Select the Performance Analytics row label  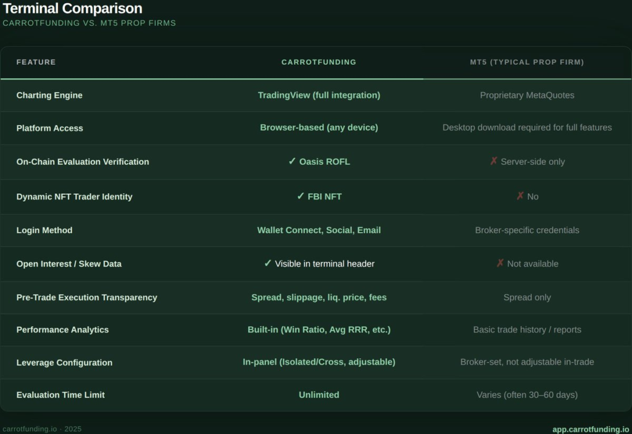[62, 330]
